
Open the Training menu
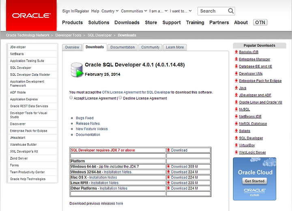pyautogui.click(x=195, y=23)
